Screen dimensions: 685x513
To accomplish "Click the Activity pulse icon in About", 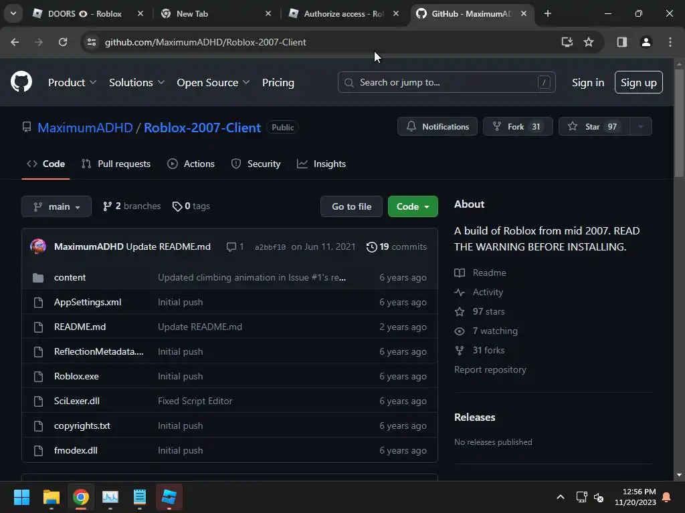I will click(x=460, y=293).
